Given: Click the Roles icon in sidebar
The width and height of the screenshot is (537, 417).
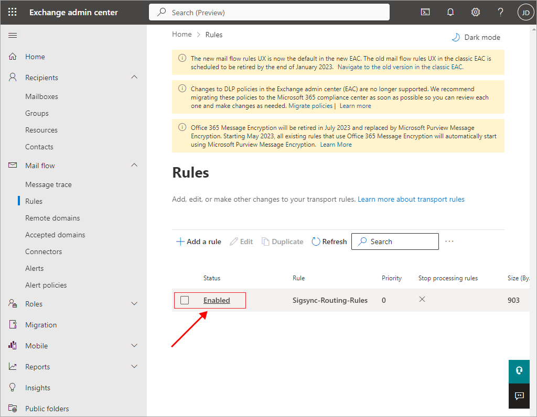Looking at the screenshot, I should point(13,303).
